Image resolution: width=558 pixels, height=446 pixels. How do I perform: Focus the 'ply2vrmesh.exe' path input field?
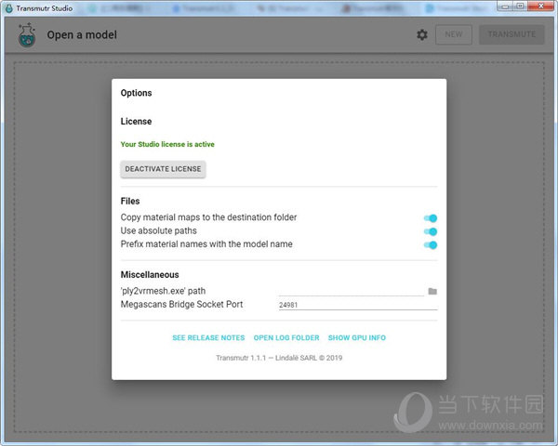(352, 291)
